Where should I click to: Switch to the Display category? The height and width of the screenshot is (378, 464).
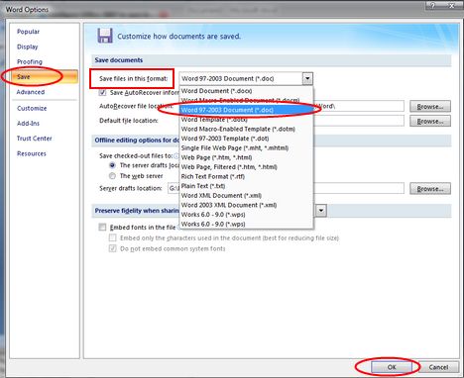click(x=28, y=47)
